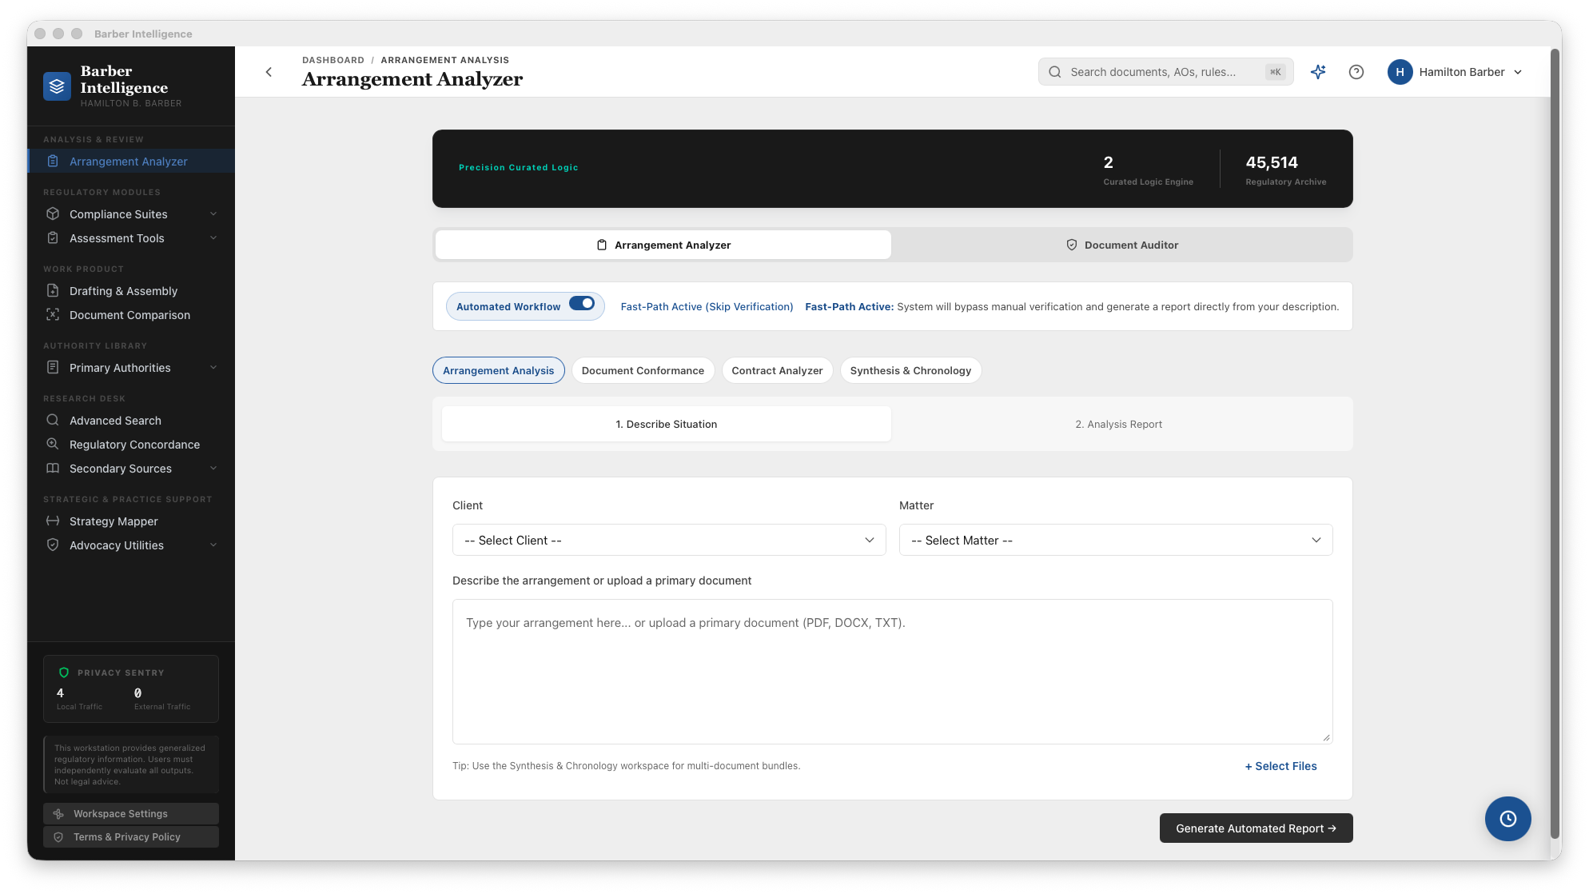The height and width of the screenshot is (894, 1589).
Task: Click the Privacy Sentry shield icon
Action: pyautogui.click(x=64, y=672)
